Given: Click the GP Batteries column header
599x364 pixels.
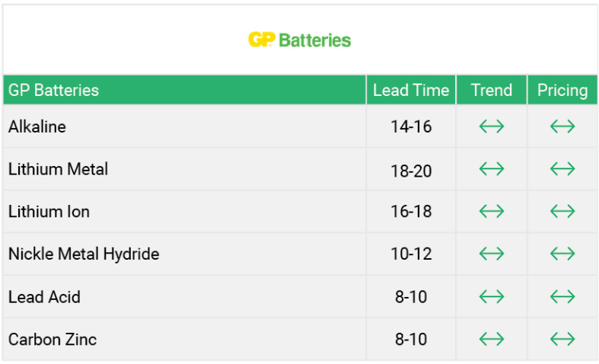Looking at the screenshot, I should [x=53, y=90].
